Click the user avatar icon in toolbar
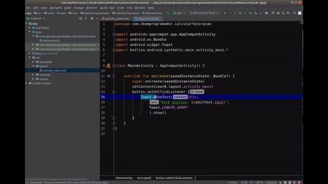Viewport: 328px width, 184px height. pos(300,13)
